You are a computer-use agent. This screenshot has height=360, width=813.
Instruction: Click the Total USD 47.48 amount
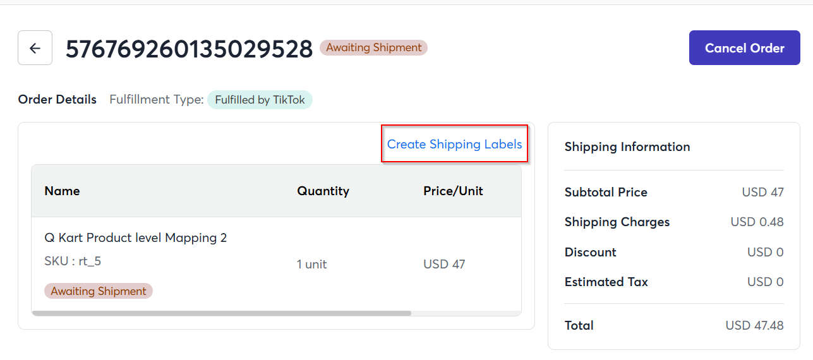tap(754, 325)
